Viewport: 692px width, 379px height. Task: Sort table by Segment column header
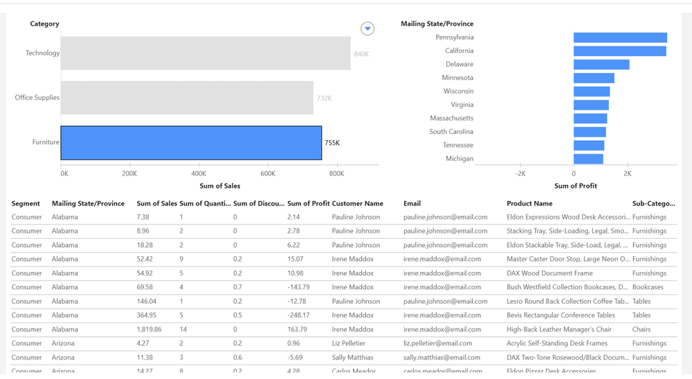point(26,204)
